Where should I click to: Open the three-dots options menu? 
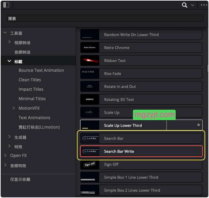point(204,5)
